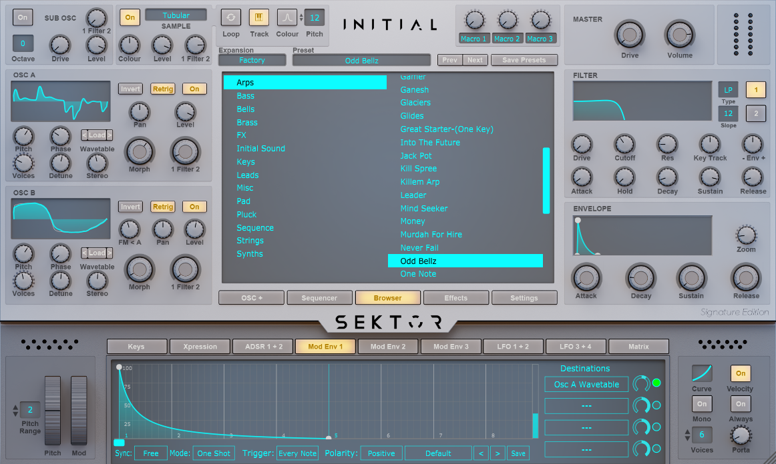Screen dimensions: 776x464
Task: Open the Mode One Shot dropdown
Action: [214, 453]
